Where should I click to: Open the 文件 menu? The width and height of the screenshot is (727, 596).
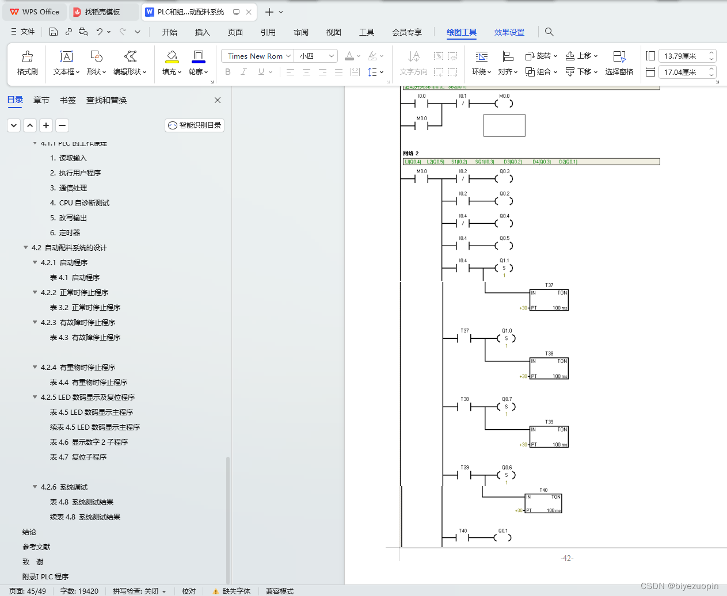point(23,32)
